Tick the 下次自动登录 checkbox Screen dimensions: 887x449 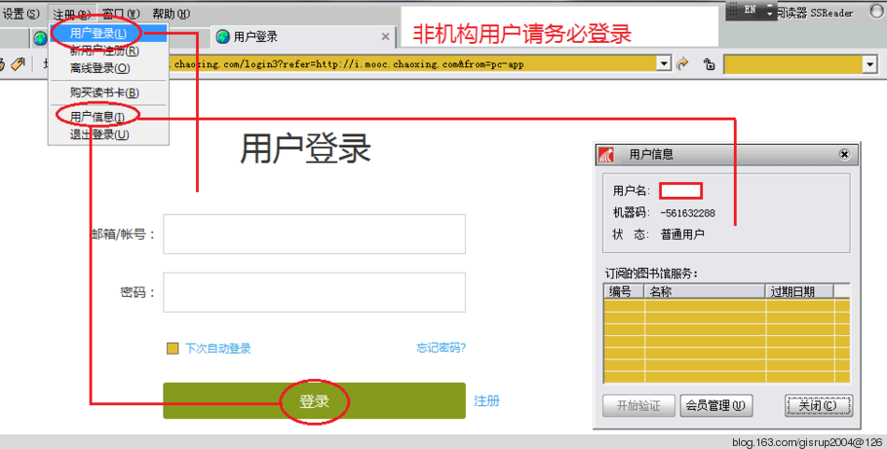point(173,349)
